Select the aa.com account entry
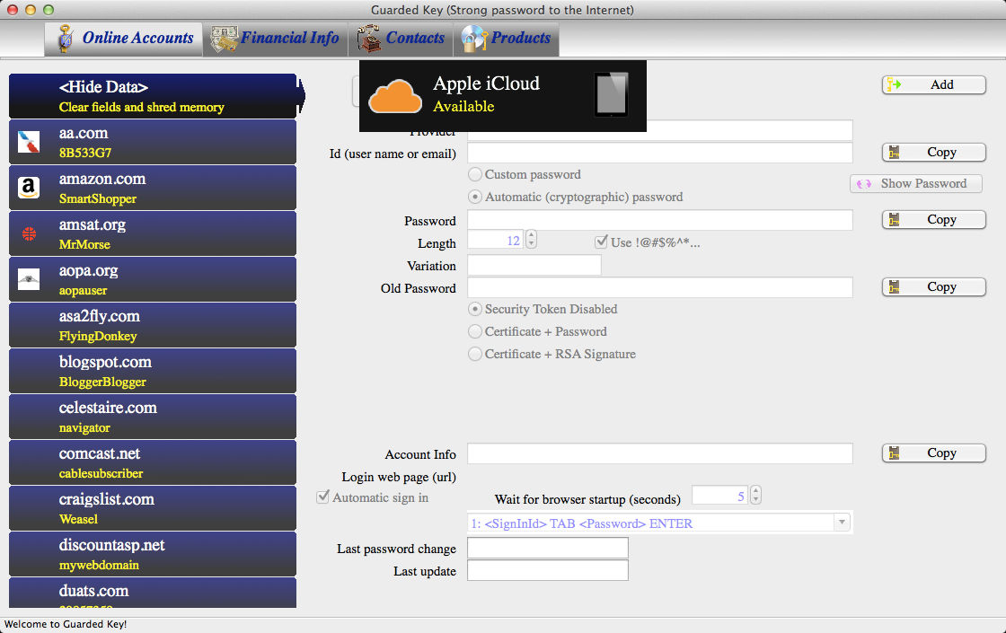The width and height of the screenshot is (1006, 633). tap(153, 142)
